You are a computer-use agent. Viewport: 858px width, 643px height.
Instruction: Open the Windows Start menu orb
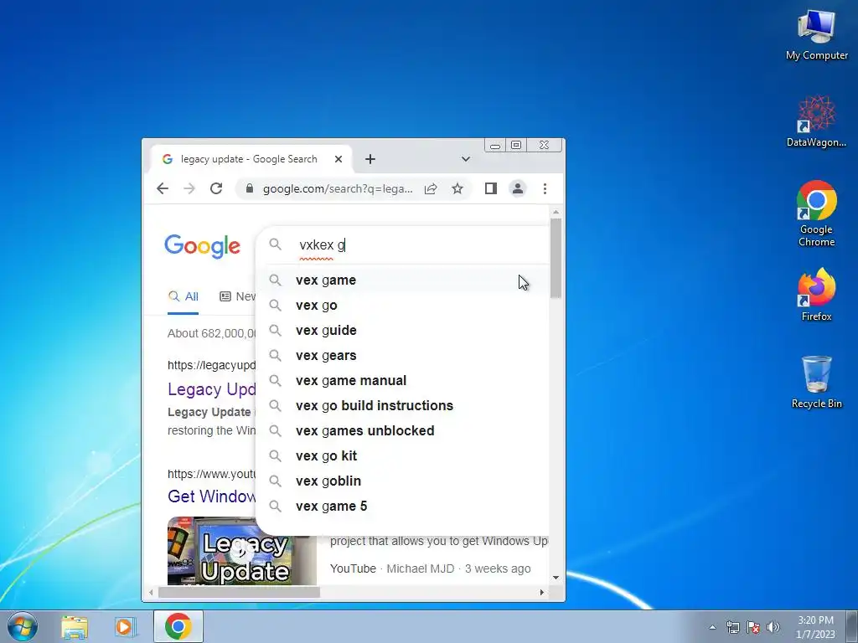click(23, 626)
